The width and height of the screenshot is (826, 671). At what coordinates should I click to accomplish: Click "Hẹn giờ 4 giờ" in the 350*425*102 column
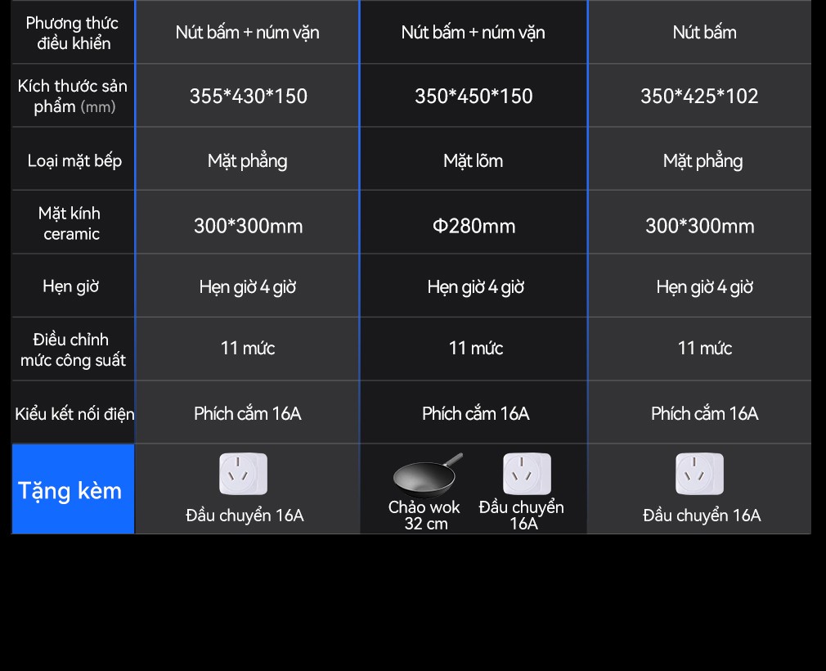coord(704,287)
